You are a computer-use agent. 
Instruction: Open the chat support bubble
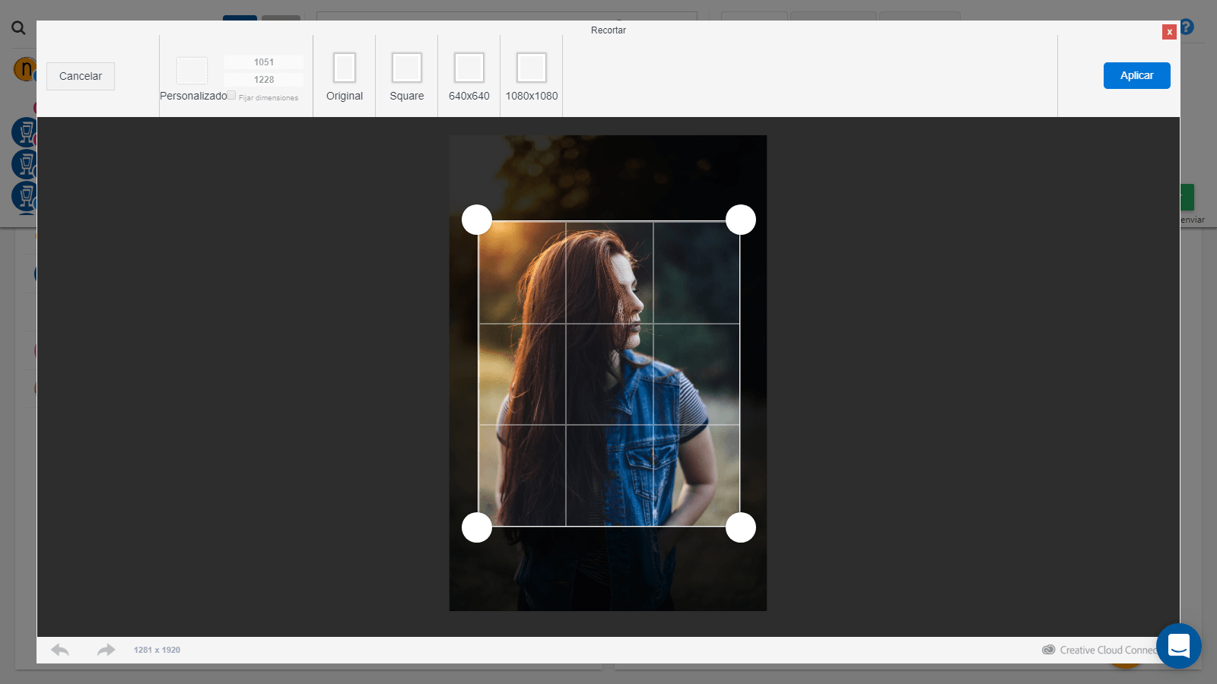pos(1179,646)
